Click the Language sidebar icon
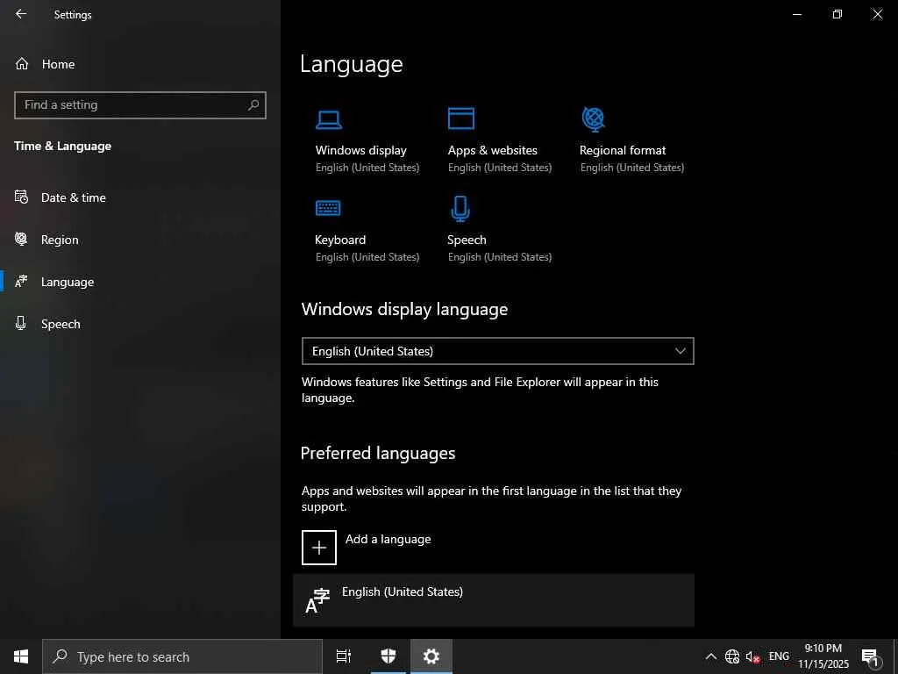 pos(21,282)
